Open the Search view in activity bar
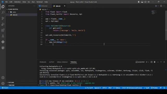The width and height of the screenshot is (167, 94). (3, 13)
